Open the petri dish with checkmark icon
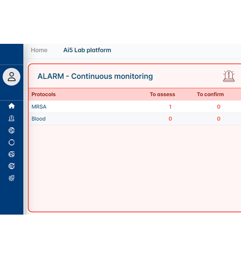241x268 pixels. [12, 166]
